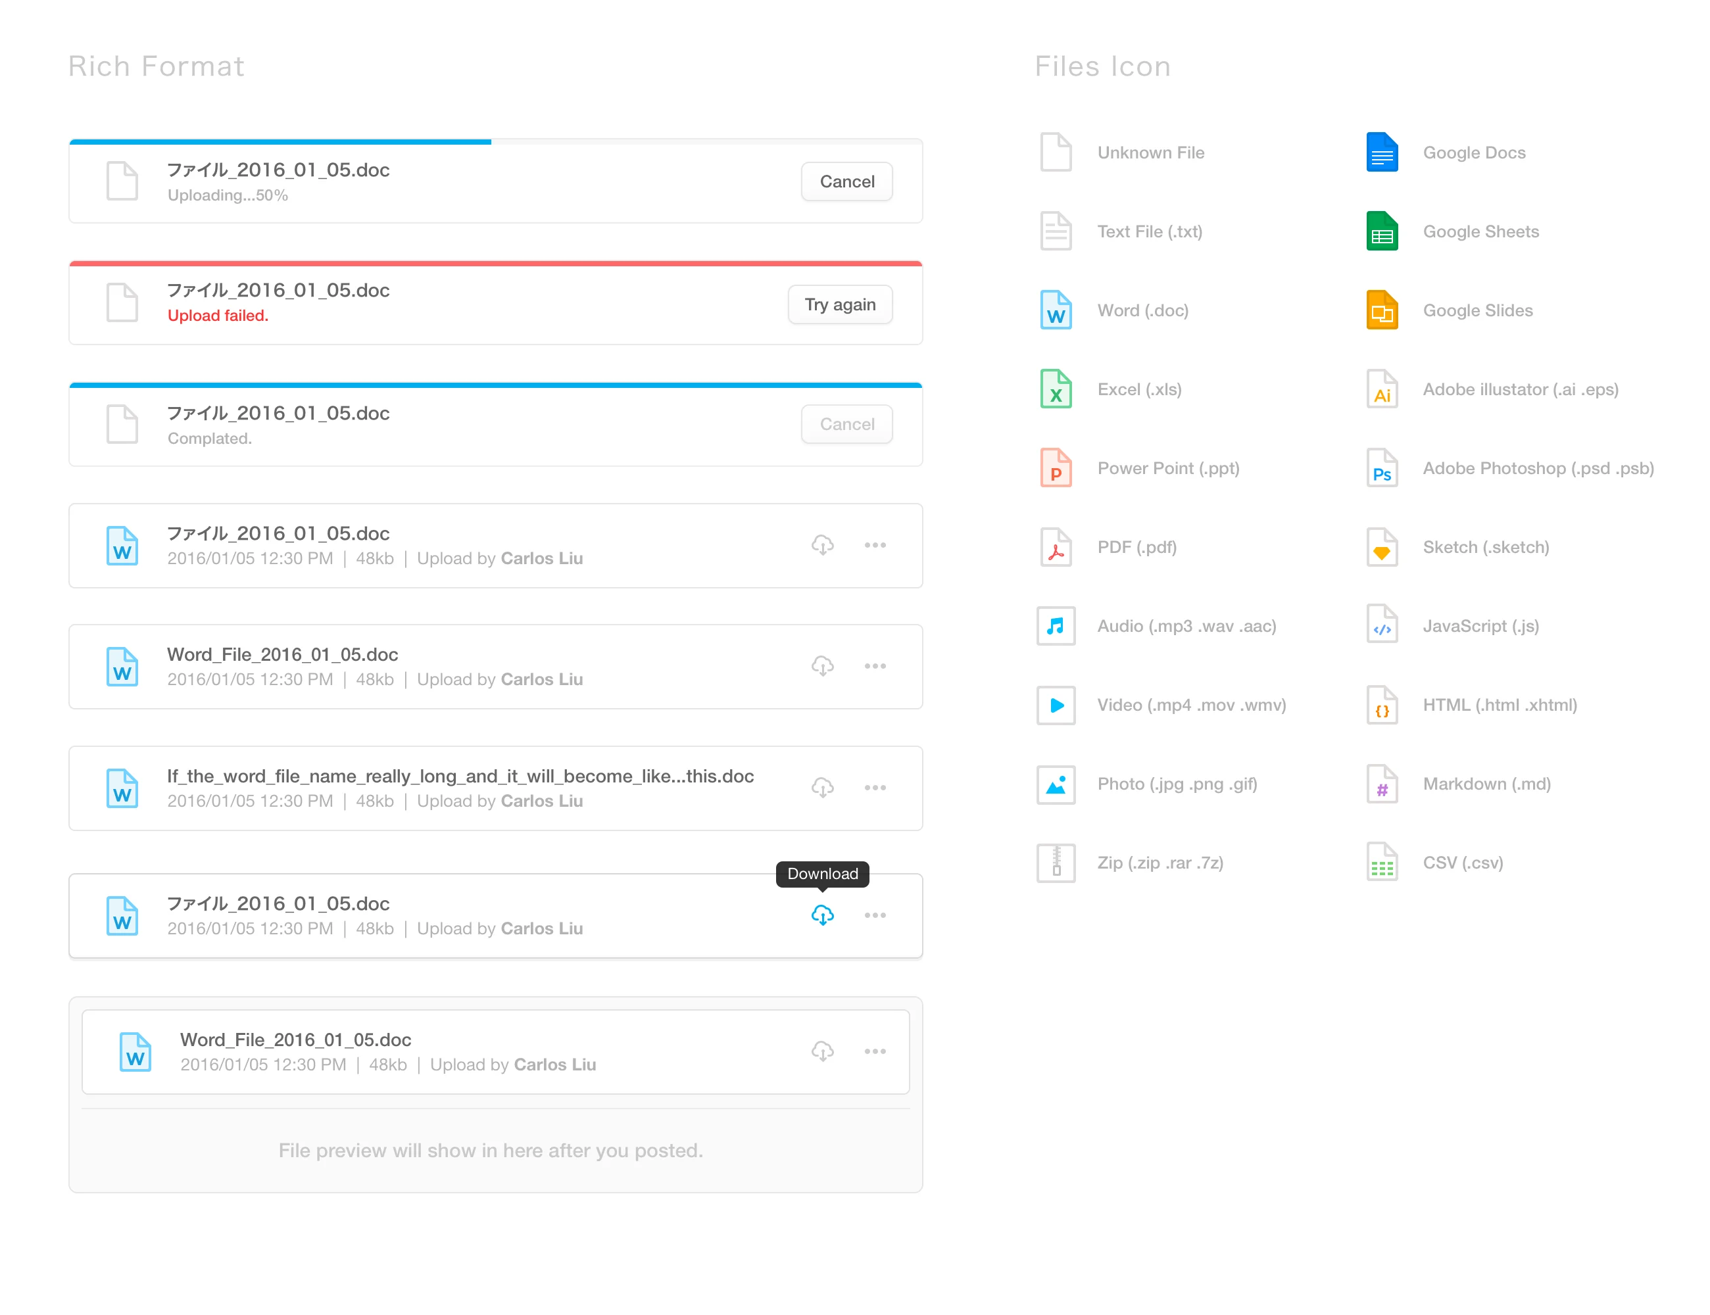
Task: Click the Audio music note file icon
Action: [x=1056, y=626]
